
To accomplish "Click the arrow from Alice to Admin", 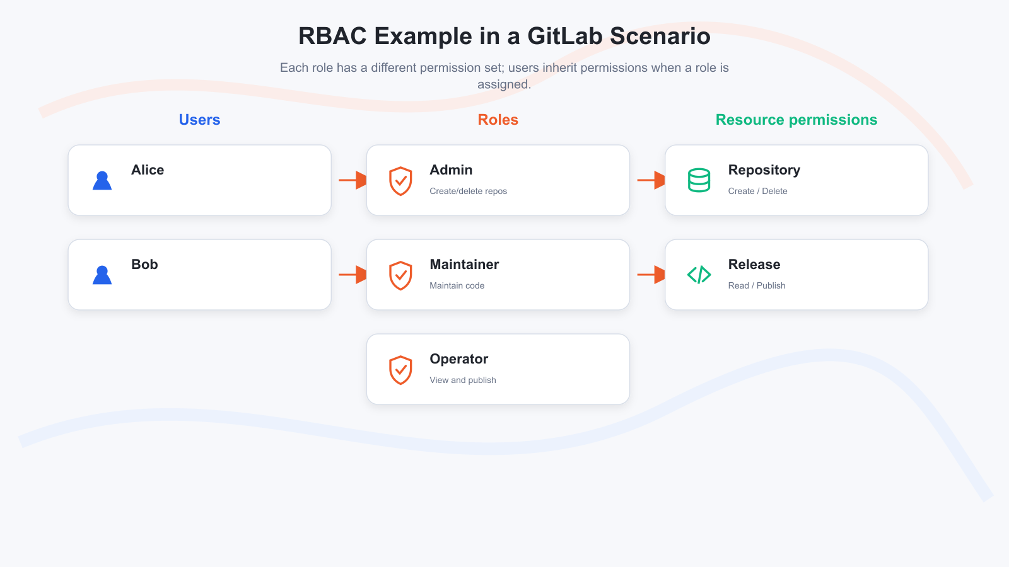I will (x=353, y=180).
